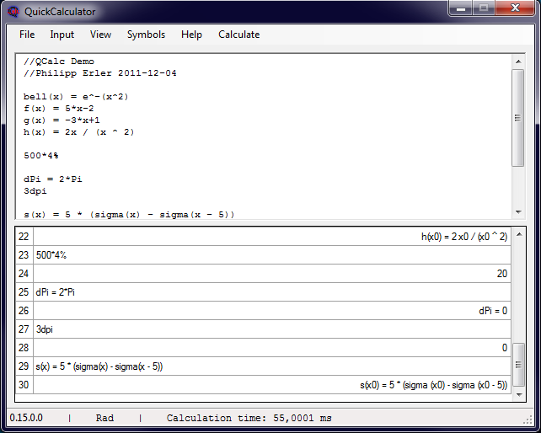This screenshot has width=541, height=433.
Task: Click version '0.15.0.0' in status bar
Action: [26, 418]
